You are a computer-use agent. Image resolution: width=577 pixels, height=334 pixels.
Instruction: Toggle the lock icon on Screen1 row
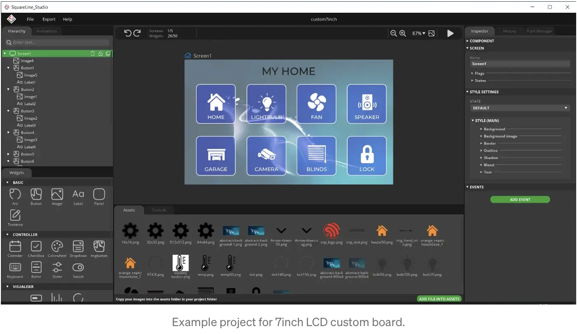coord(100,54)
